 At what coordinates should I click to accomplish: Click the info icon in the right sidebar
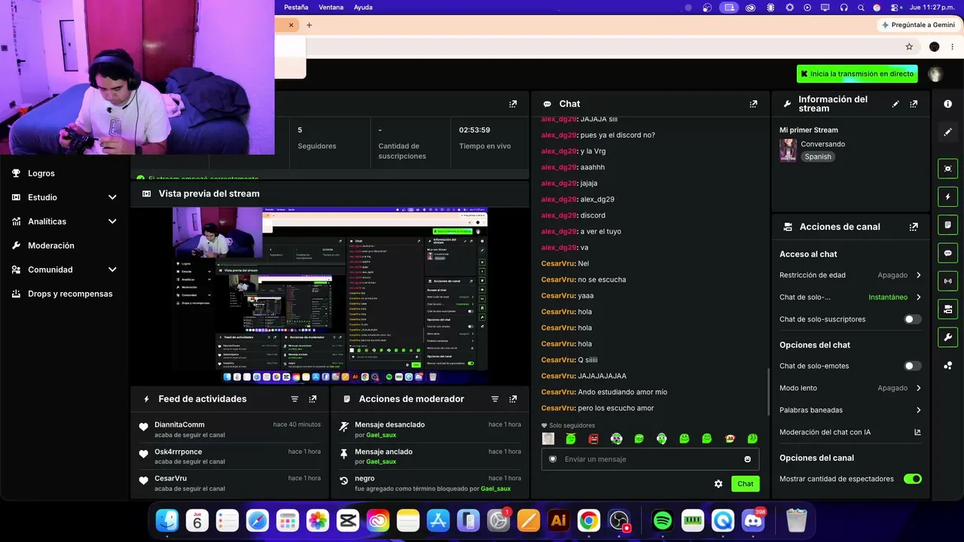click(948, 104)
